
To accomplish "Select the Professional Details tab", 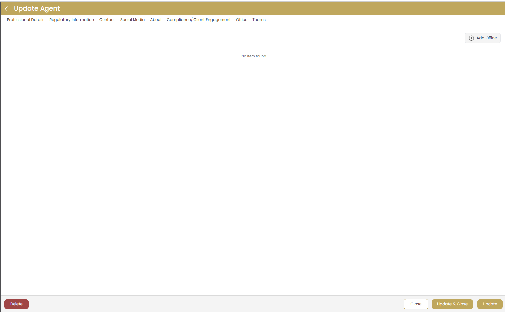I will 25,20.
